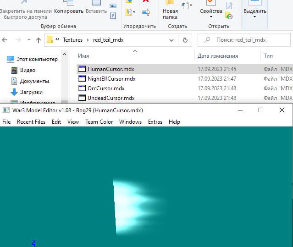Click the navigation pane scroll-up arrow
293x247 pixels.
pyautogui.click(x=65, y=55)
